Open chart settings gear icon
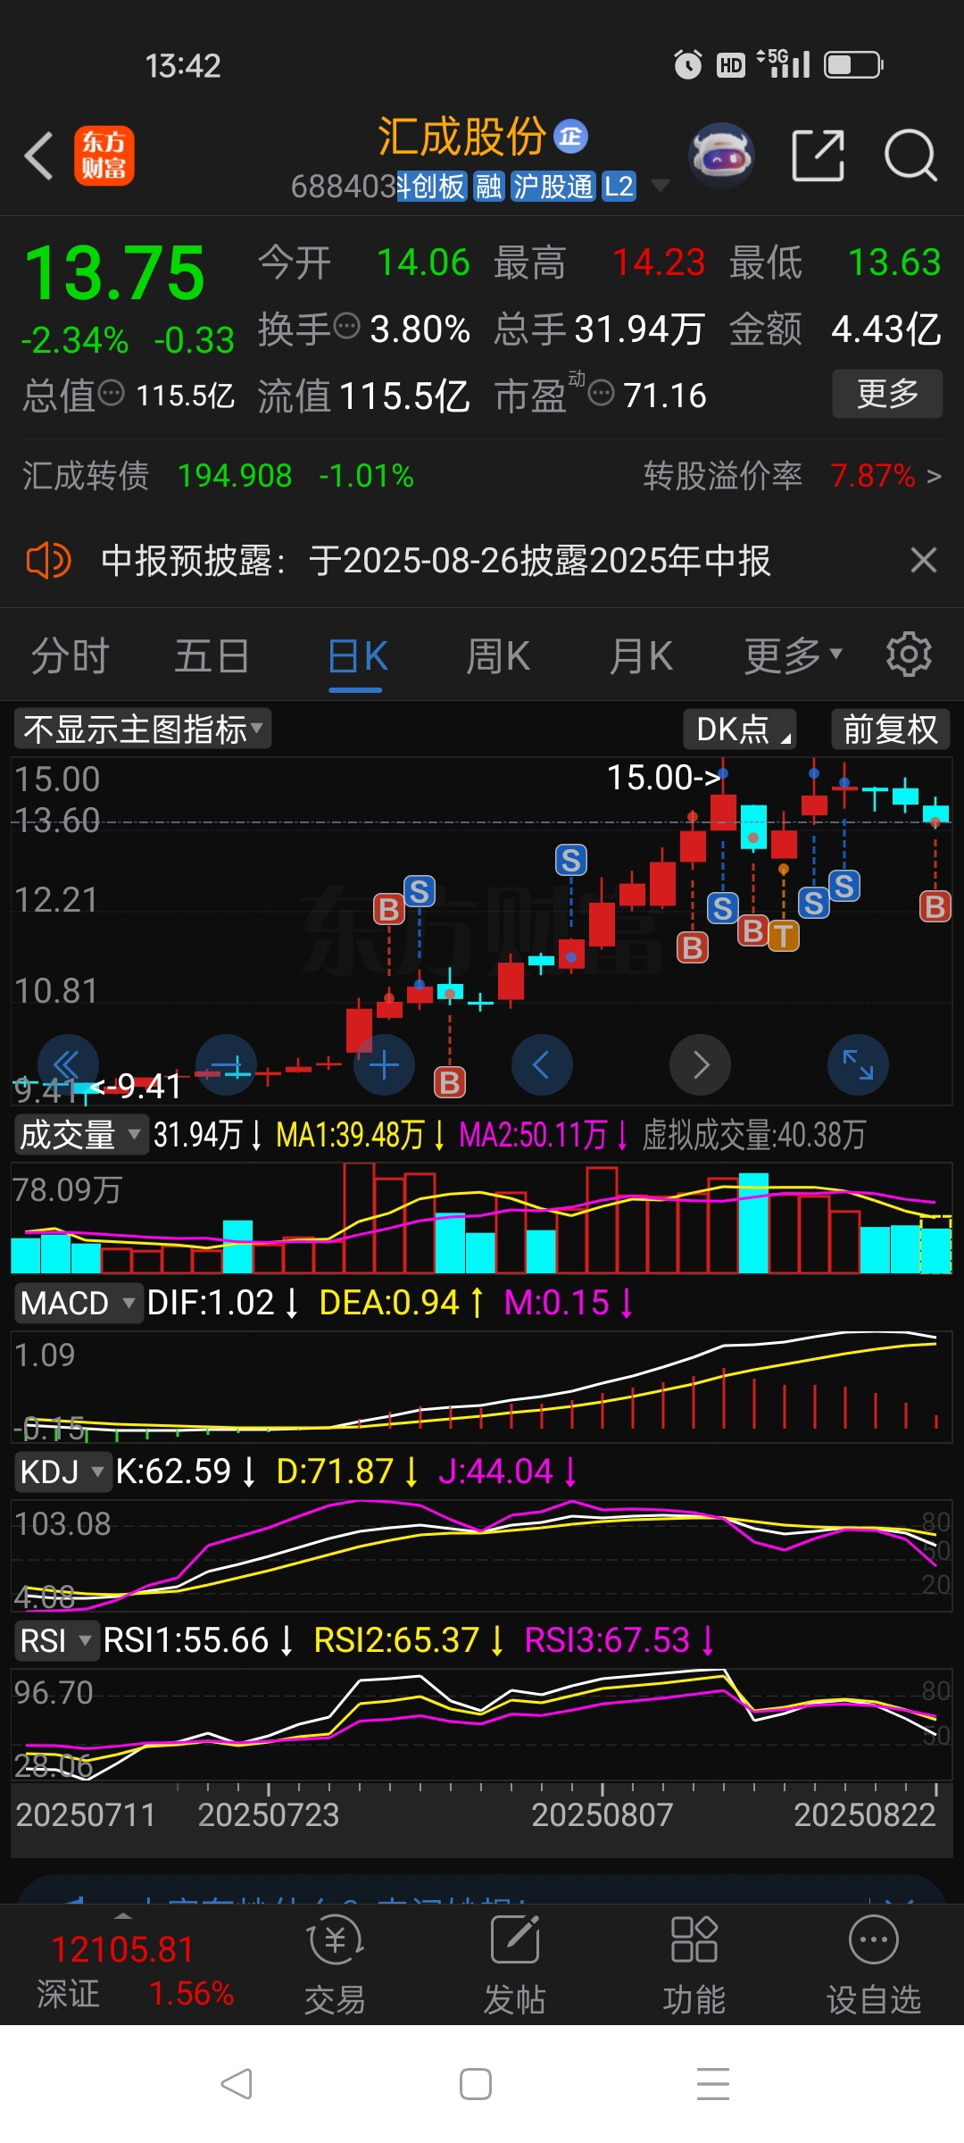Viewport: 964px width, 2143px height. coord(909,655)
